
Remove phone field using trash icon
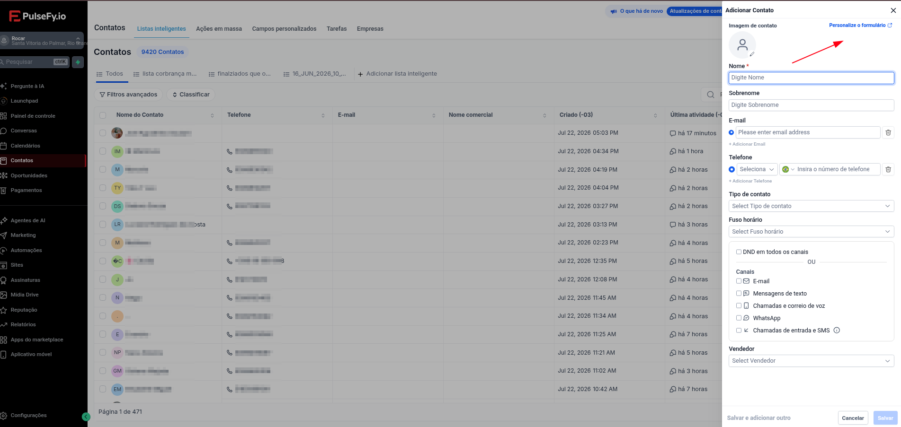(888, 169)
